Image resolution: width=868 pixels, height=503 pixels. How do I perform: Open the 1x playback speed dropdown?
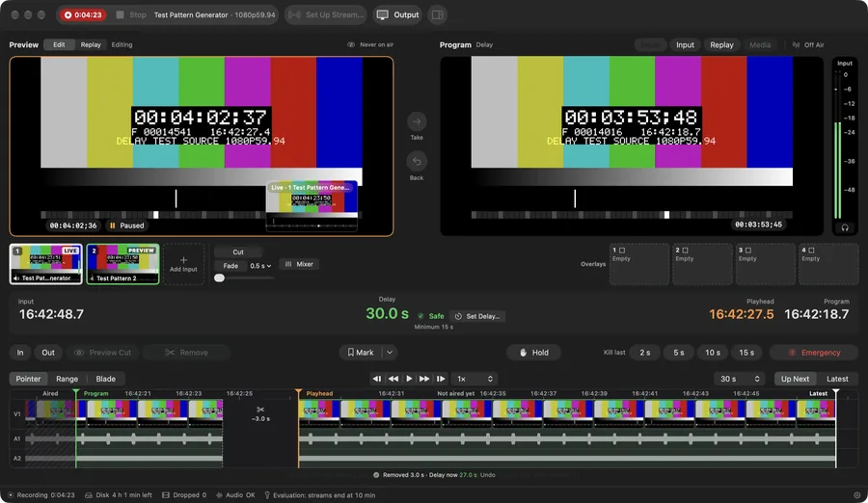click(x=475, y=379)
